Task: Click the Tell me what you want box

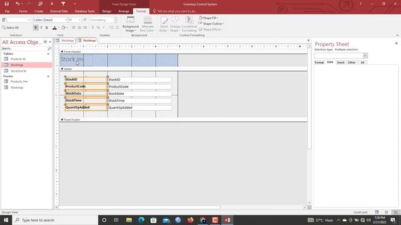Action: click(x=175, y=11)
